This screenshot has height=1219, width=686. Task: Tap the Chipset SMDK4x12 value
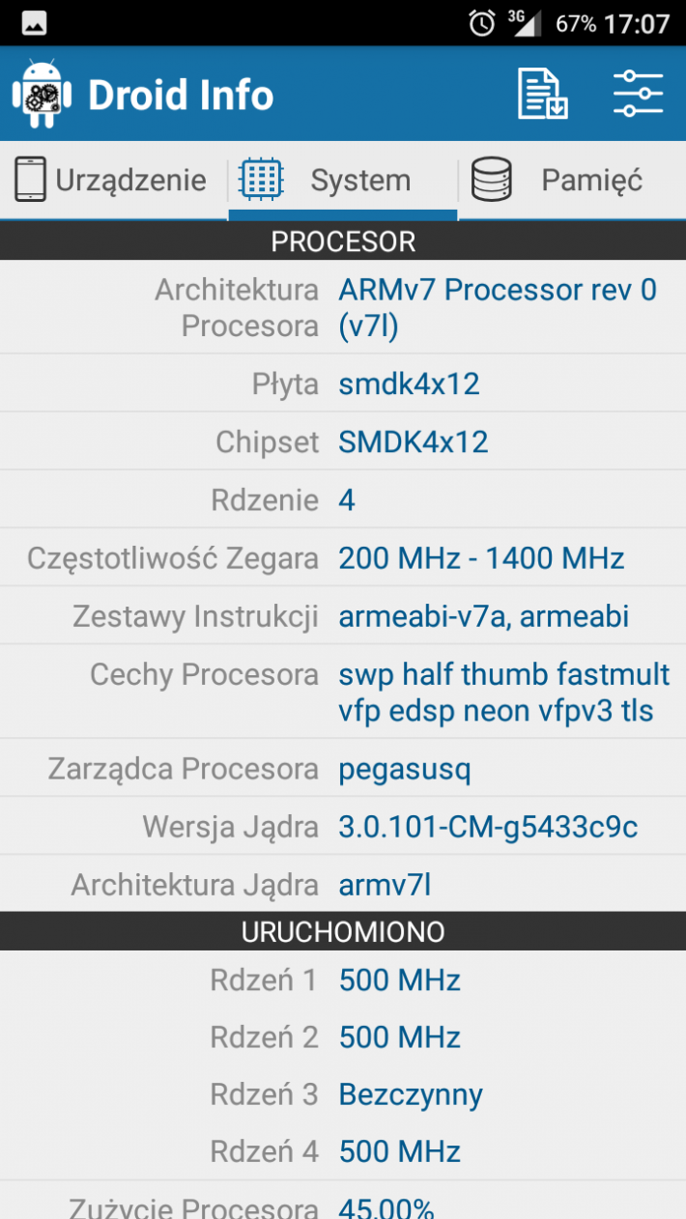(x=414, y=442)
